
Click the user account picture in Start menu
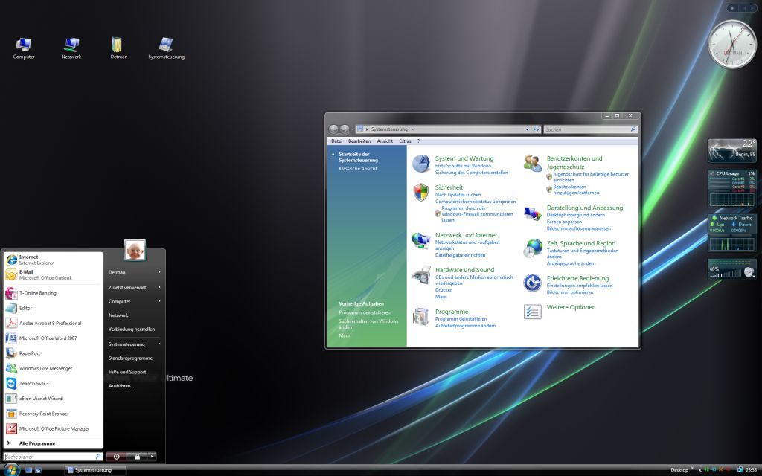click(x=135, y=250)
